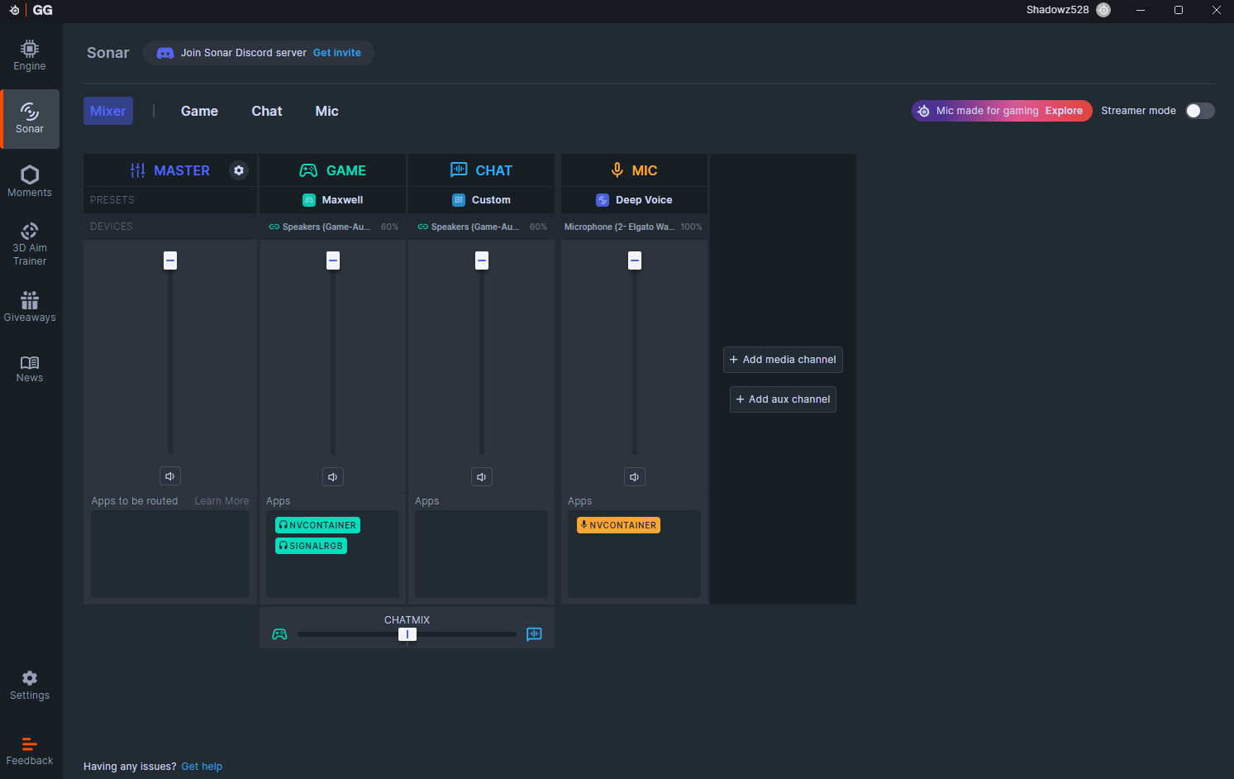Click the Shadowz528 username
1234x779 pixels.
(x=1057, y=10)
